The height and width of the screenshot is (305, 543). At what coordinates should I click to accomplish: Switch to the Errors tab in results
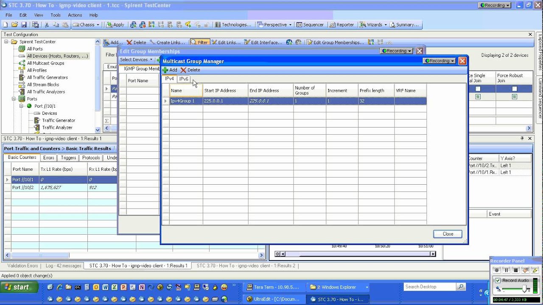coord(49,158)
